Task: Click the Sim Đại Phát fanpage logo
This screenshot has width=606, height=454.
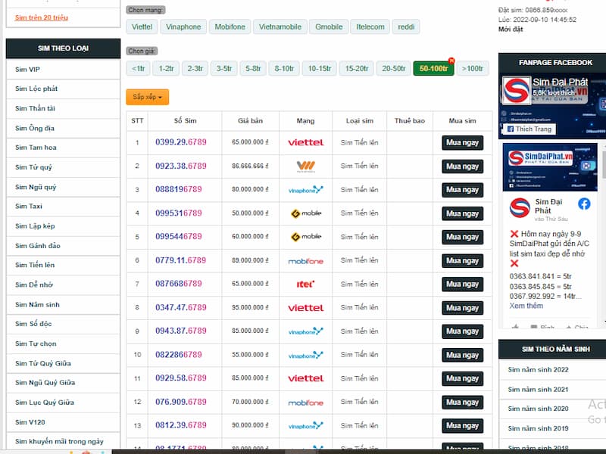Action: [x=516, y=90]
